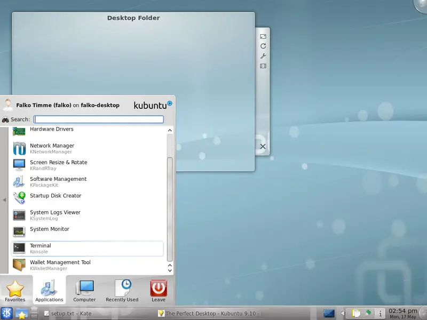Open Screen Resize & Rotate
The height and width of the screenshot is (320, 427).
88,165
